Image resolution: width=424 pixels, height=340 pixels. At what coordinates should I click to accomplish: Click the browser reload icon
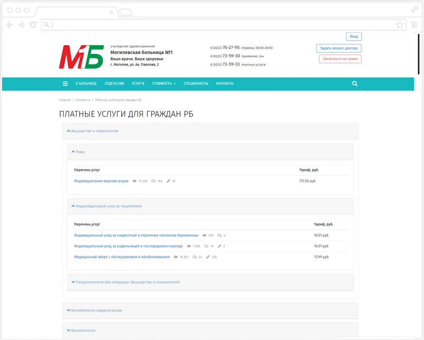tap(33, 25)
